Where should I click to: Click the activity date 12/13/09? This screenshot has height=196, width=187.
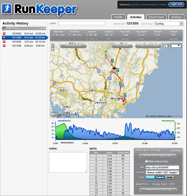coord(132,23)
